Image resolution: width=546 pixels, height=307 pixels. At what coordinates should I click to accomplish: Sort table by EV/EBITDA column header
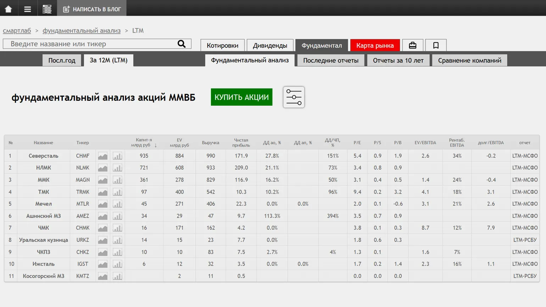pos(425,143)
